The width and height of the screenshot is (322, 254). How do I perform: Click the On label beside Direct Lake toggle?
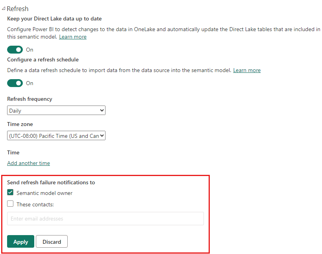[30, 50]
